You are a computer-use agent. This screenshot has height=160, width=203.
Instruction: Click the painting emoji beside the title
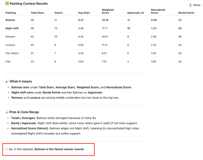[7, 4]
